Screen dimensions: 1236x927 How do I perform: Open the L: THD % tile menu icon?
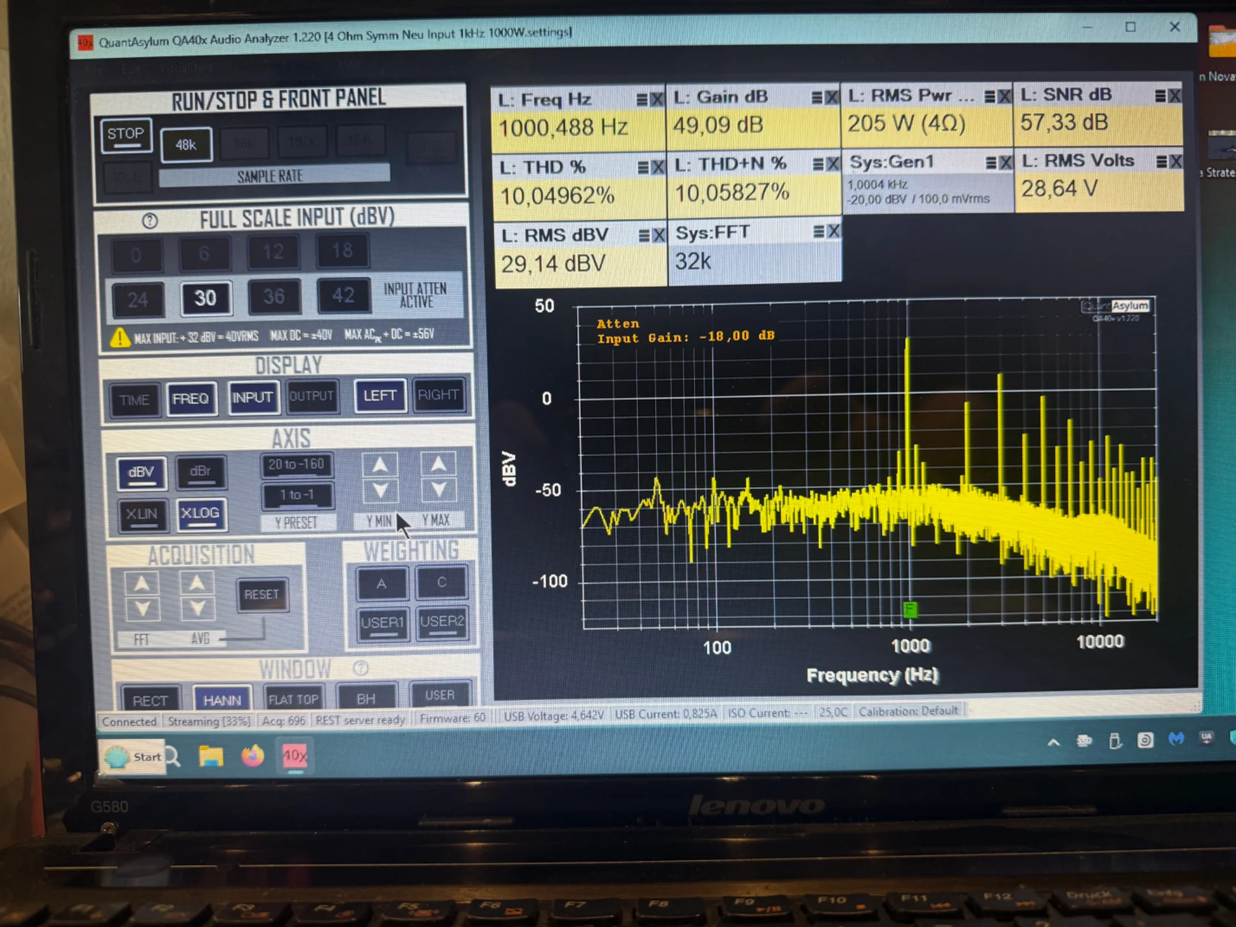tap(643, 167)
